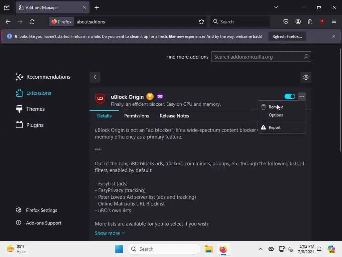The image size is (342, 257).
Task: Open the notifications bell
Action: point(319,249)
